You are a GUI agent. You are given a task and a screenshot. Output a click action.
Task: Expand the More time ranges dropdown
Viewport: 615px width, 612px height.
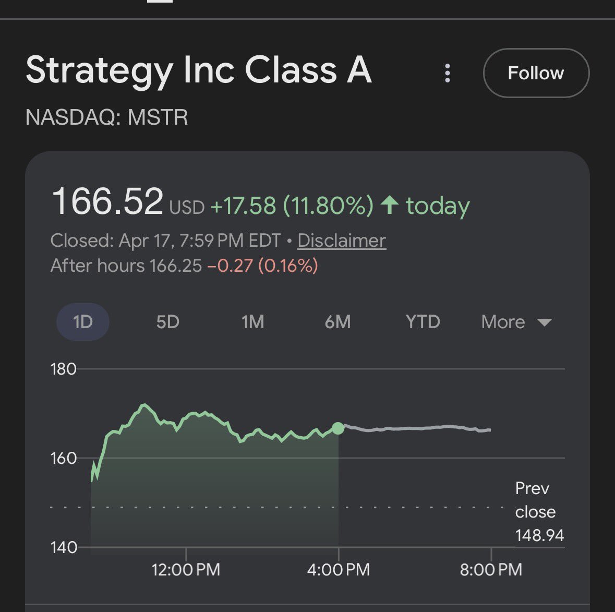point(503,322)
